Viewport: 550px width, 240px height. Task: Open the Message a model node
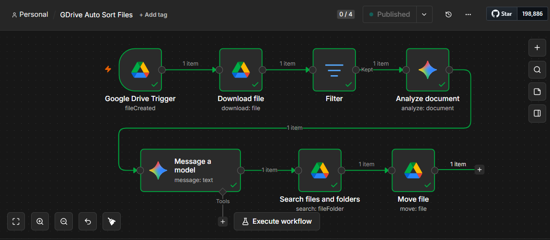coord(191,170)
